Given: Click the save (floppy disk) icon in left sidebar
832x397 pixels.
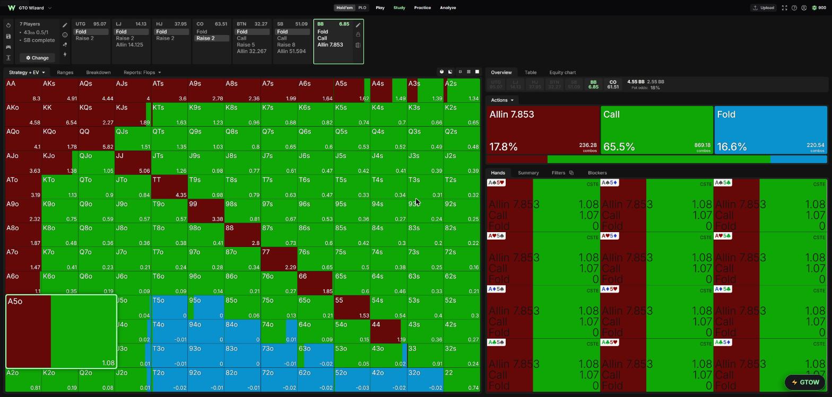Looking at the screenshot, I should pyautogui.click(x=8, y=36).
